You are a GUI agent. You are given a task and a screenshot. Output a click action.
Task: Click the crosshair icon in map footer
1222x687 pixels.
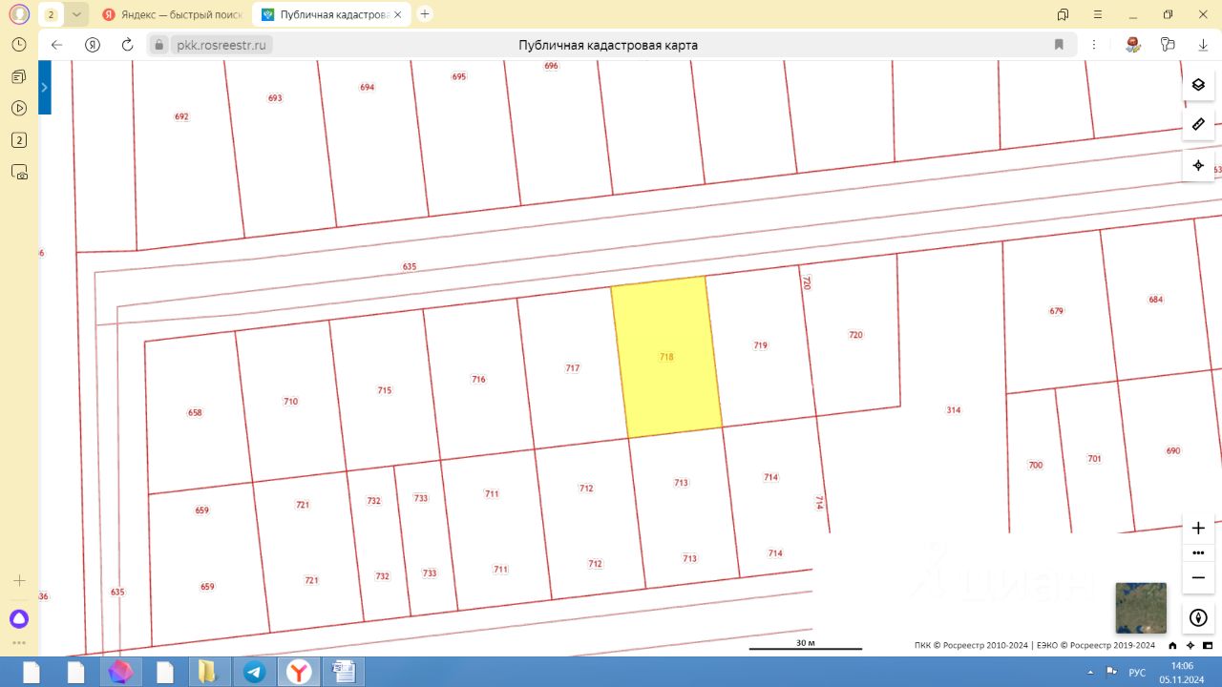tap(1190, 645)
